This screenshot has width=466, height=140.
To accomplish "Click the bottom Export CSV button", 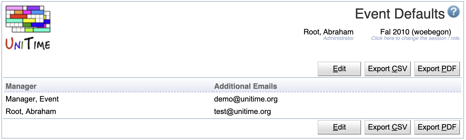I will 387,127.
